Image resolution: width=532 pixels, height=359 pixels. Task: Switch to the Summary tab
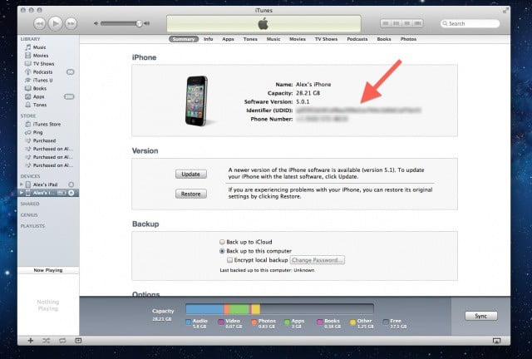click(x=184, y=39)
